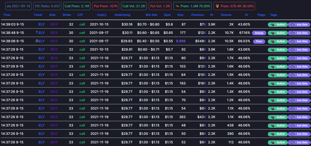This screenshot has height=146, width=311.
Task: Click the Ask Side tag icon in the 14:39:03 row
Action: 292,25
